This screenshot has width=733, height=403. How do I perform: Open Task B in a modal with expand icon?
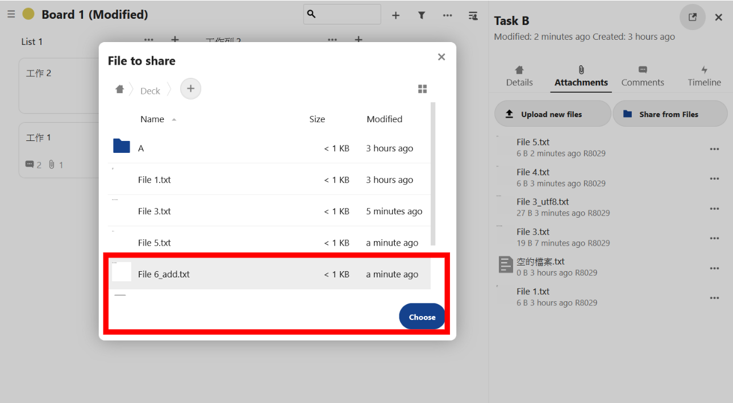(x=692, y=17)
